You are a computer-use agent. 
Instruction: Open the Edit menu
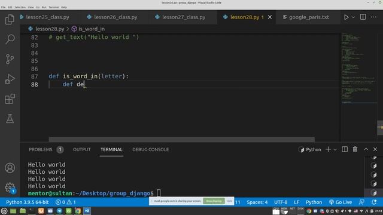pyautogui.click(x=10, y=7)
